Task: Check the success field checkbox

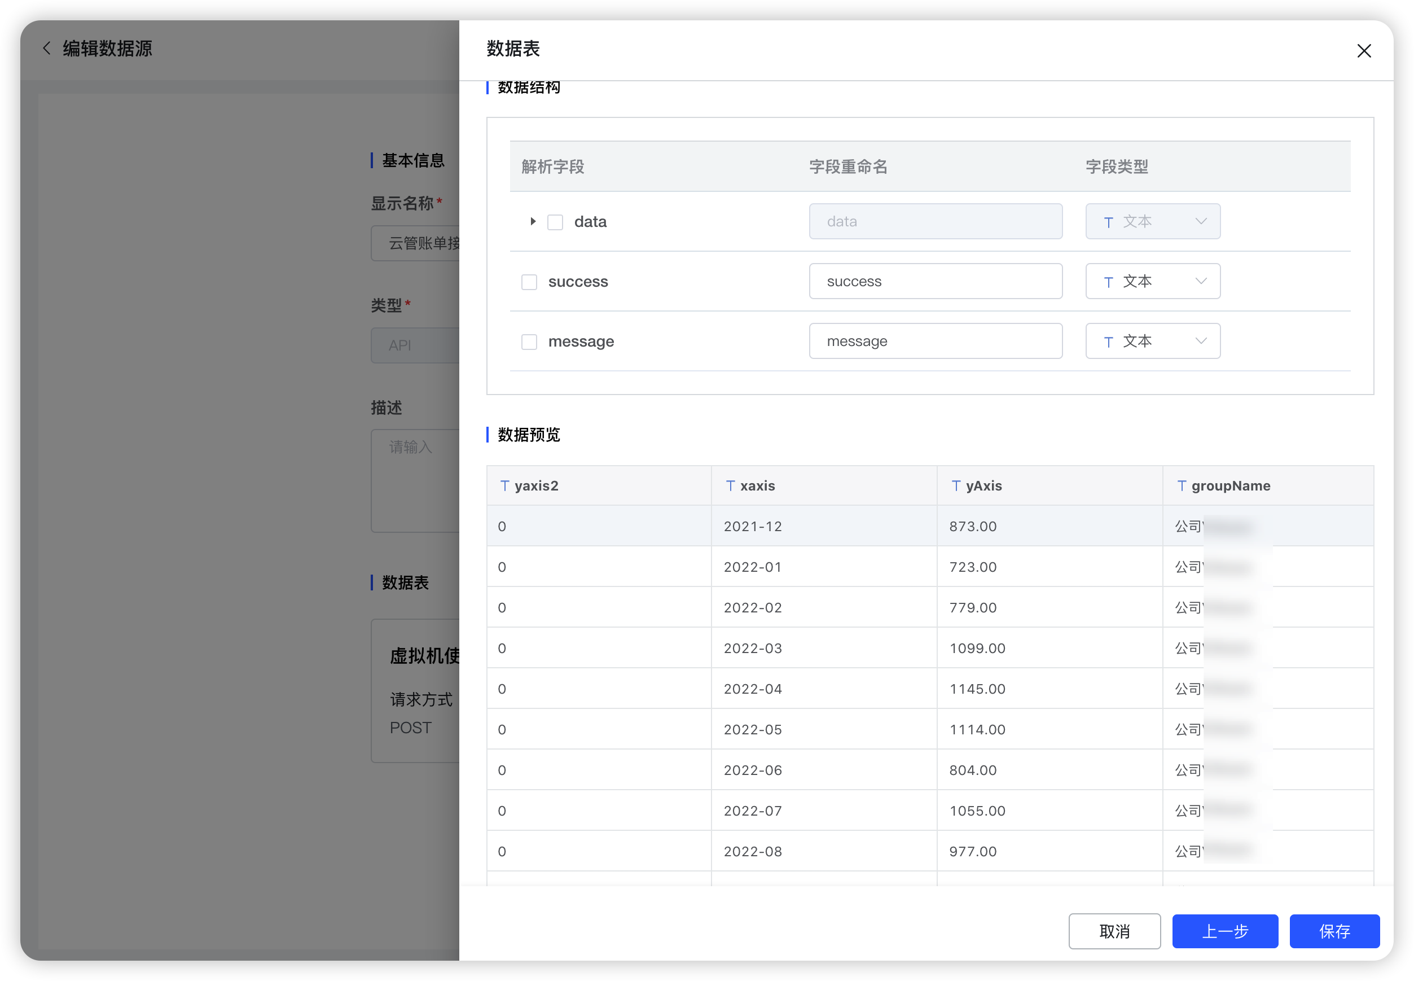Action: coord(529,282)
